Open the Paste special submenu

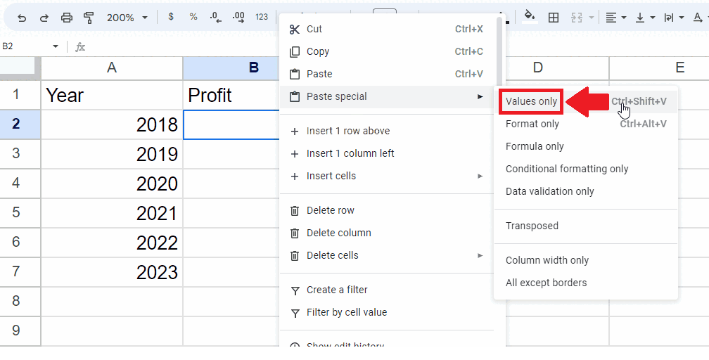387,96
